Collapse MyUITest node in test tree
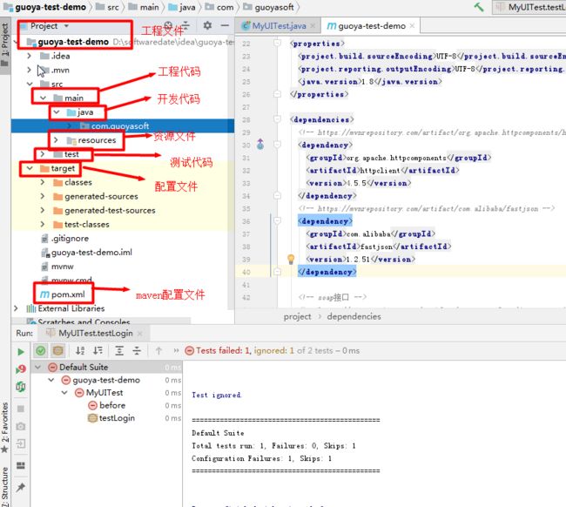The image size is (566, 507). (x=64, y=393)
